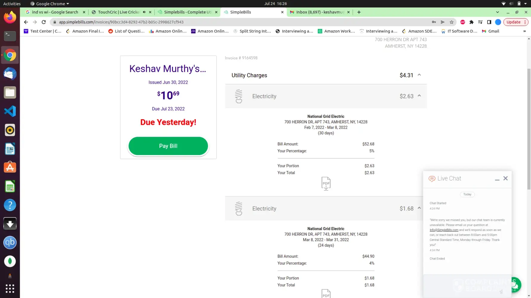Minimize the Live Chat panel

497,179
